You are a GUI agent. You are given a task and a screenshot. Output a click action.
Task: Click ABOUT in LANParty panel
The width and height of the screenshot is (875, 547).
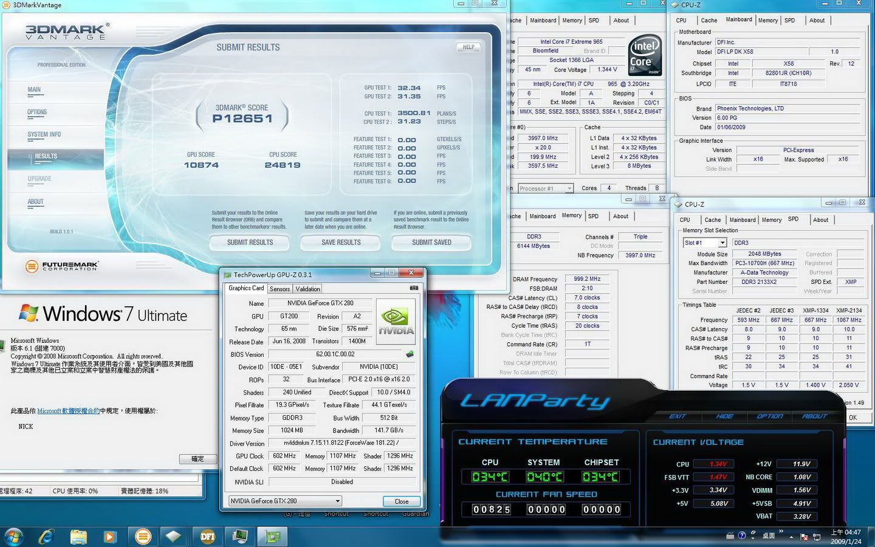(x=814, y=416)
